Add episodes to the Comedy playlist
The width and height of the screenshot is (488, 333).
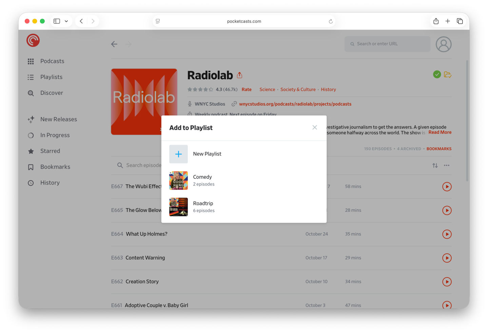(202, 180)
